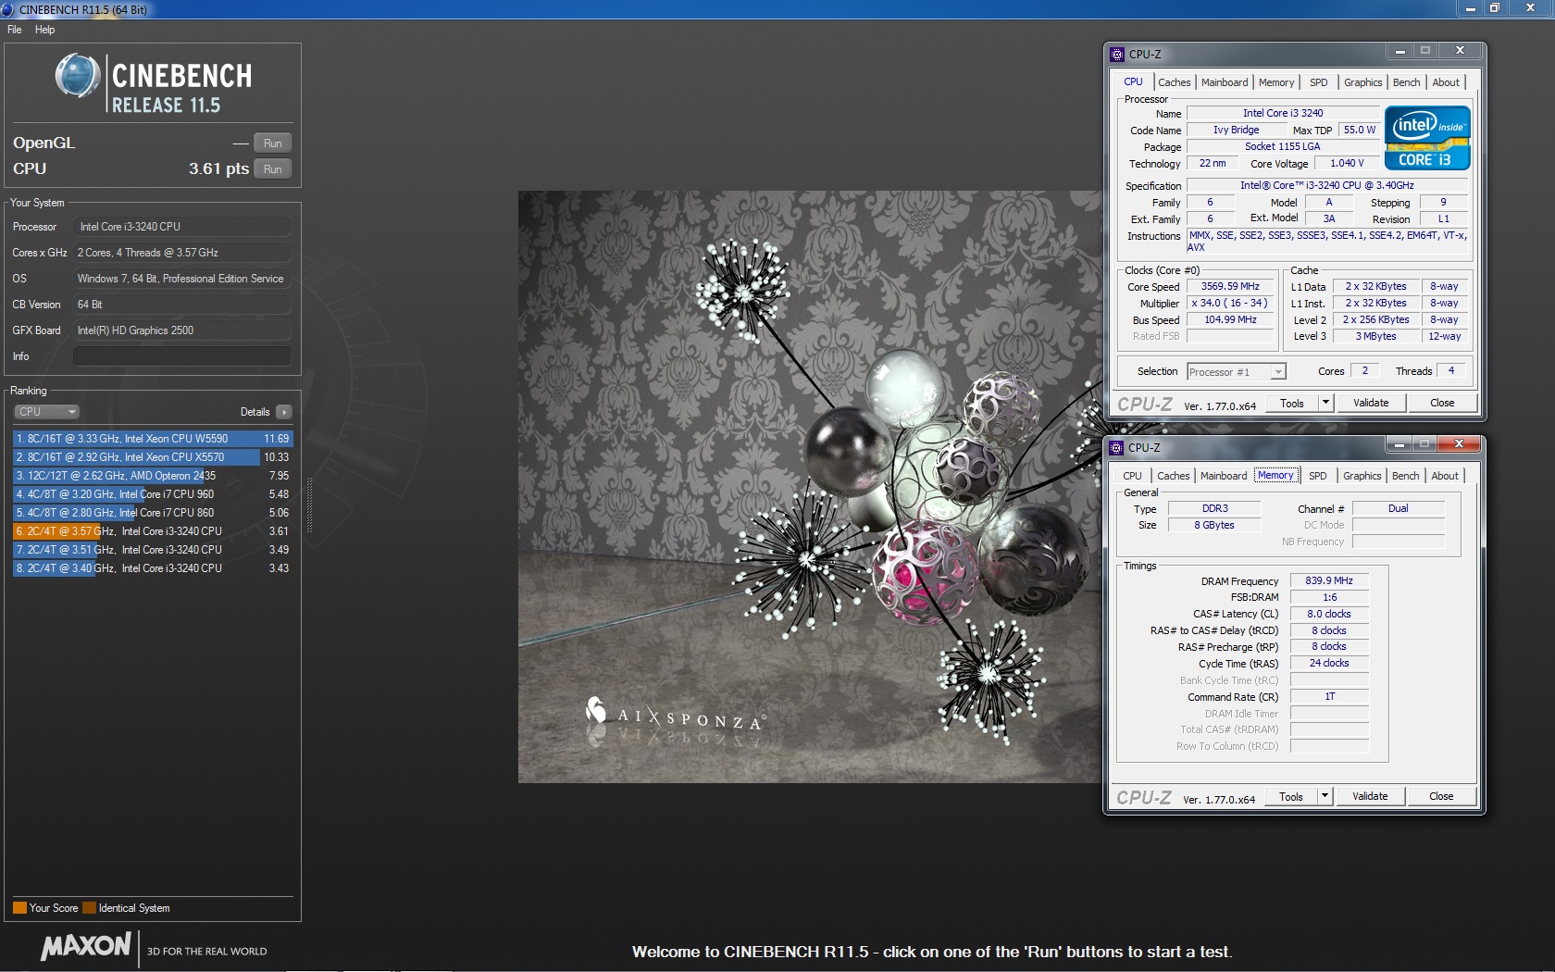1555x972 pixels.
Task: Open the Processor #1 selection dropdown
Action: pos(1237,372)
